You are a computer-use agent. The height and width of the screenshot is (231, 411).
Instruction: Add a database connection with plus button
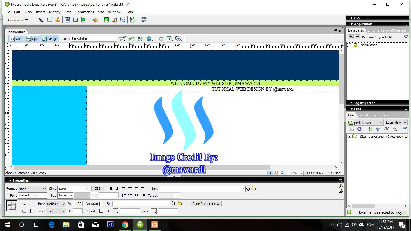tap(351, 37)
